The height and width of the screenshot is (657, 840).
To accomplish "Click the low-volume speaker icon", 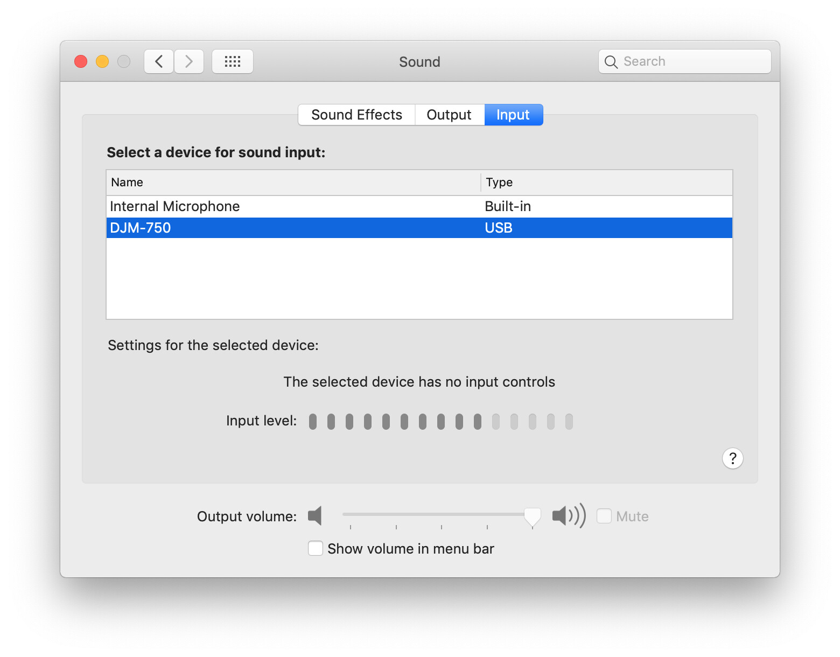I will tap(315, 516).
